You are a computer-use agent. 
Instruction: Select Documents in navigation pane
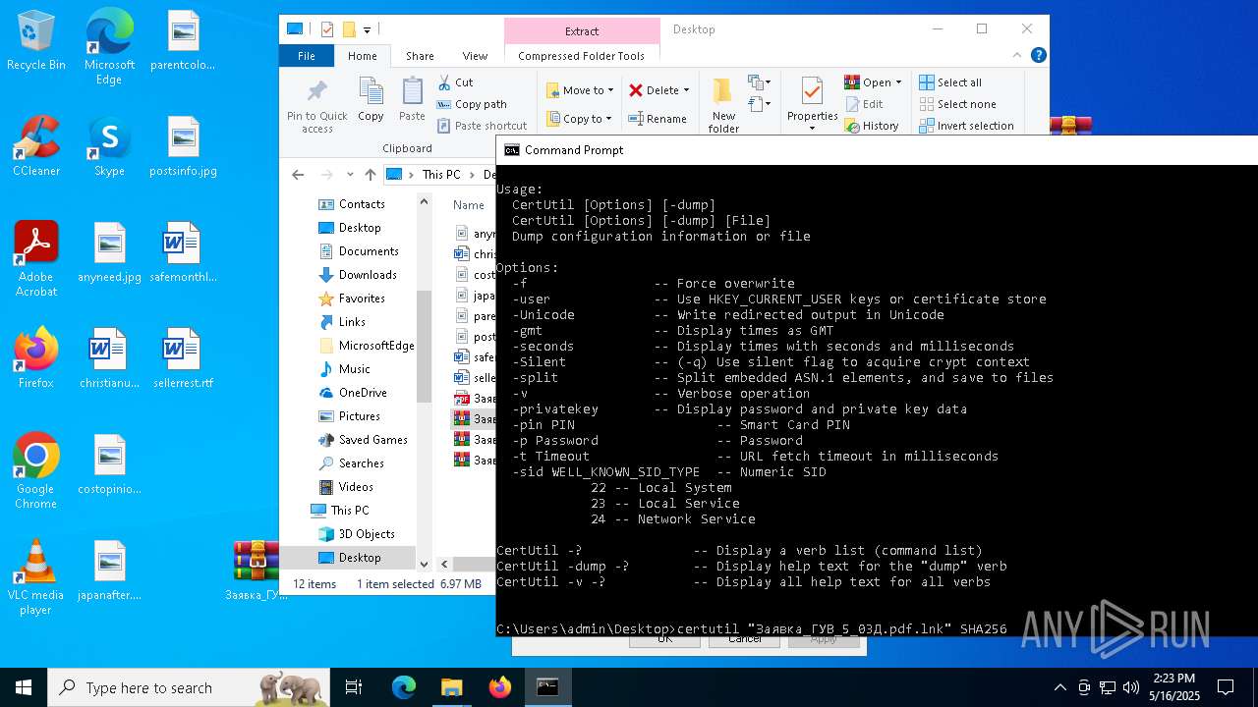[x=358, y=251]
